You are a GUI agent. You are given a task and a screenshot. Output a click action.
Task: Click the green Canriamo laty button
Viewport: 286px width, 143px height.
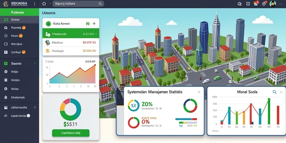click(x=71, y=133)
